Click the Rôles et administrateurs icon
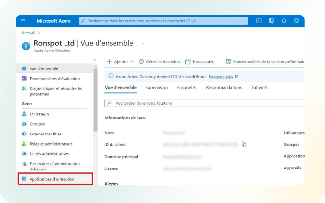Screen dimensions: 325x203 (x=24, y=144)
